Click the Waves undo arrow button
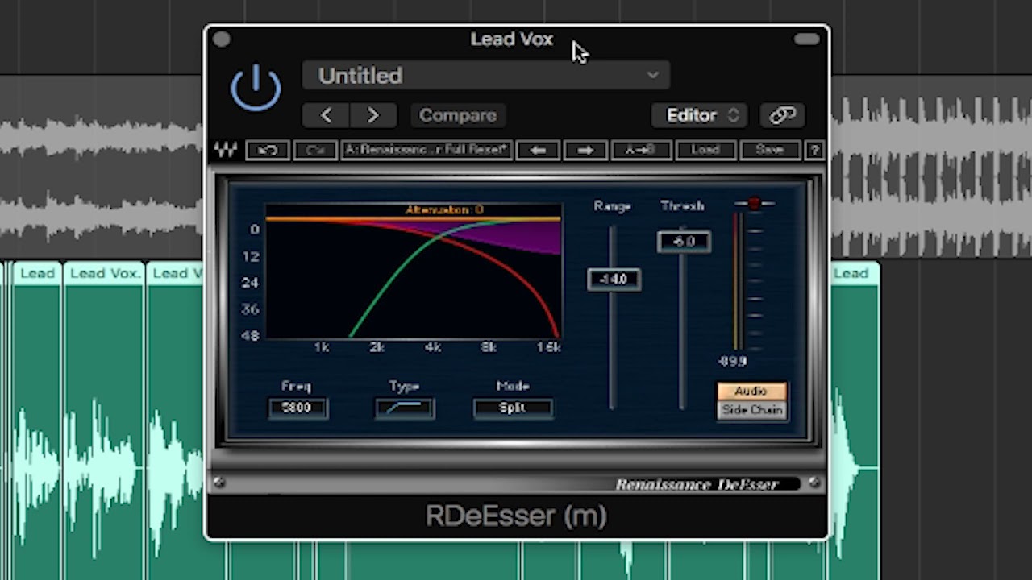The image size is (1032, 580). click(x=268, y=150)
